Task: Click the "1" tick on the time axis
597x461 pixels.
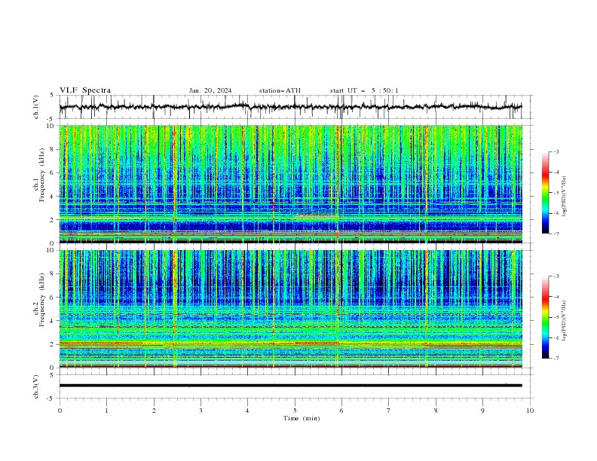Action: pyautogui.click(x=106, y=411)
